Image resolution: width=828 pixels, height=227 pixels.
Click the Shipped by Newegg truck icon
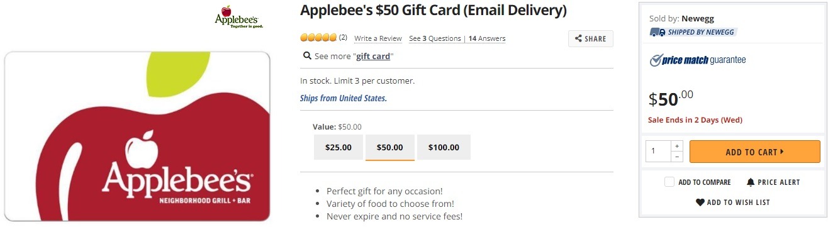point(657,32)
